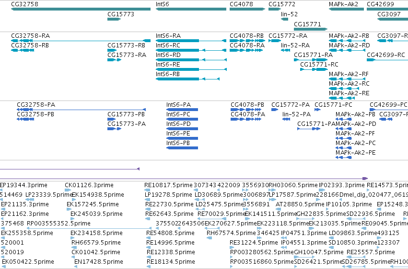This screenshot has width=408, height=269.
Task: Open the MAPk-Ak2-RD transcript label
Action: (x=349, y=45)
